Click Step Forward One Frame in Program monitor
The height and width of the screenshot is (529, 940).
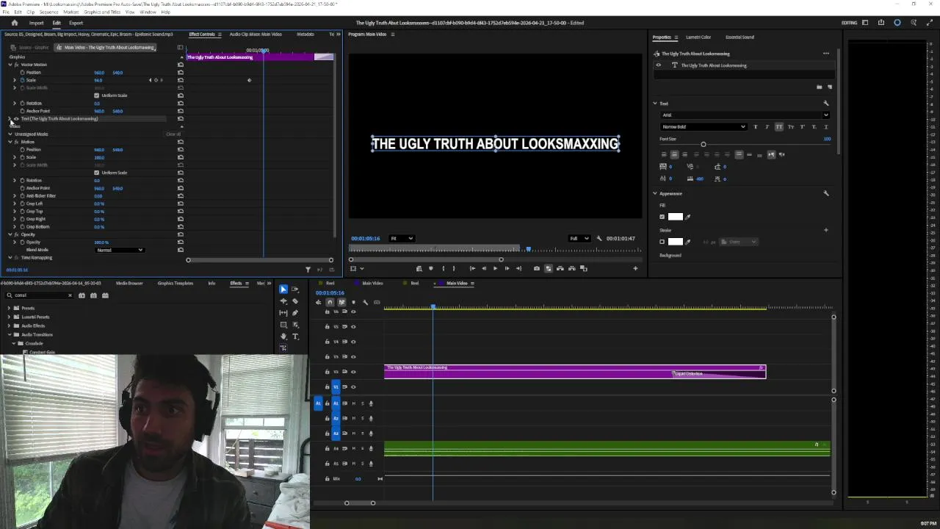[x=507, y=268]
